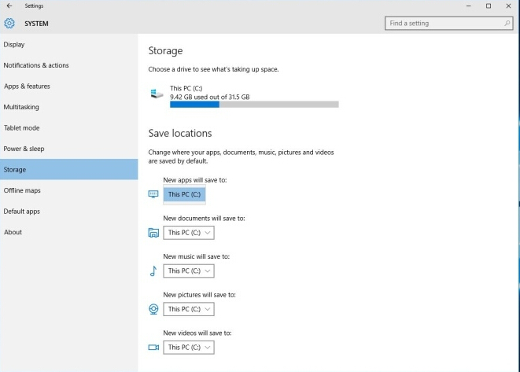Open the new music save location dropdown

189,271
